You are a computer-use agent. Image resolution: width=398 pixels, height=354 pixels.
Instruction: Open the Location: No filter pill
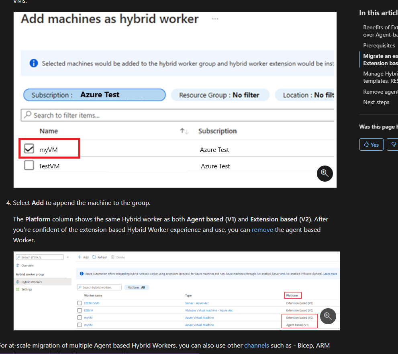point(305,95)
